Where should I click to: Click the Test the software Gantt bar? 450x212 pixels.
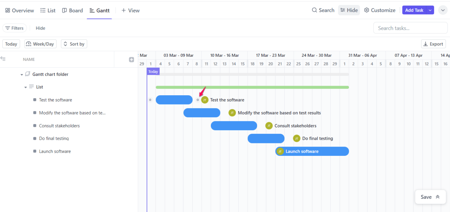click(174, 100)
